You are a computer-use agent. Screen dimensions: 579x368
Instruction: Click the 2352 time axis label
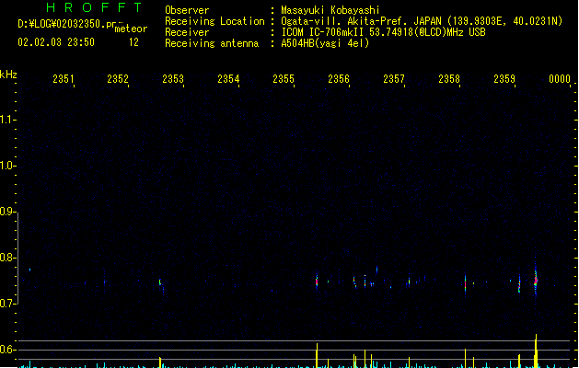point(118,79)
